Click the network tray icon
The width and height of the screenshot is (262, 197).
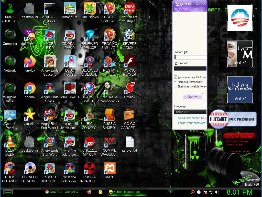click(x=211, y=192)
